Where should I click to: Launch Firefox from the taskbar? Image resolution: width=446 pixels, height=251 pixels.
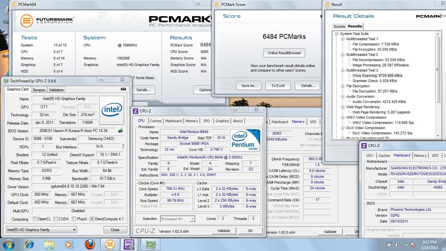pyautogui.click(x=89, y=244)
